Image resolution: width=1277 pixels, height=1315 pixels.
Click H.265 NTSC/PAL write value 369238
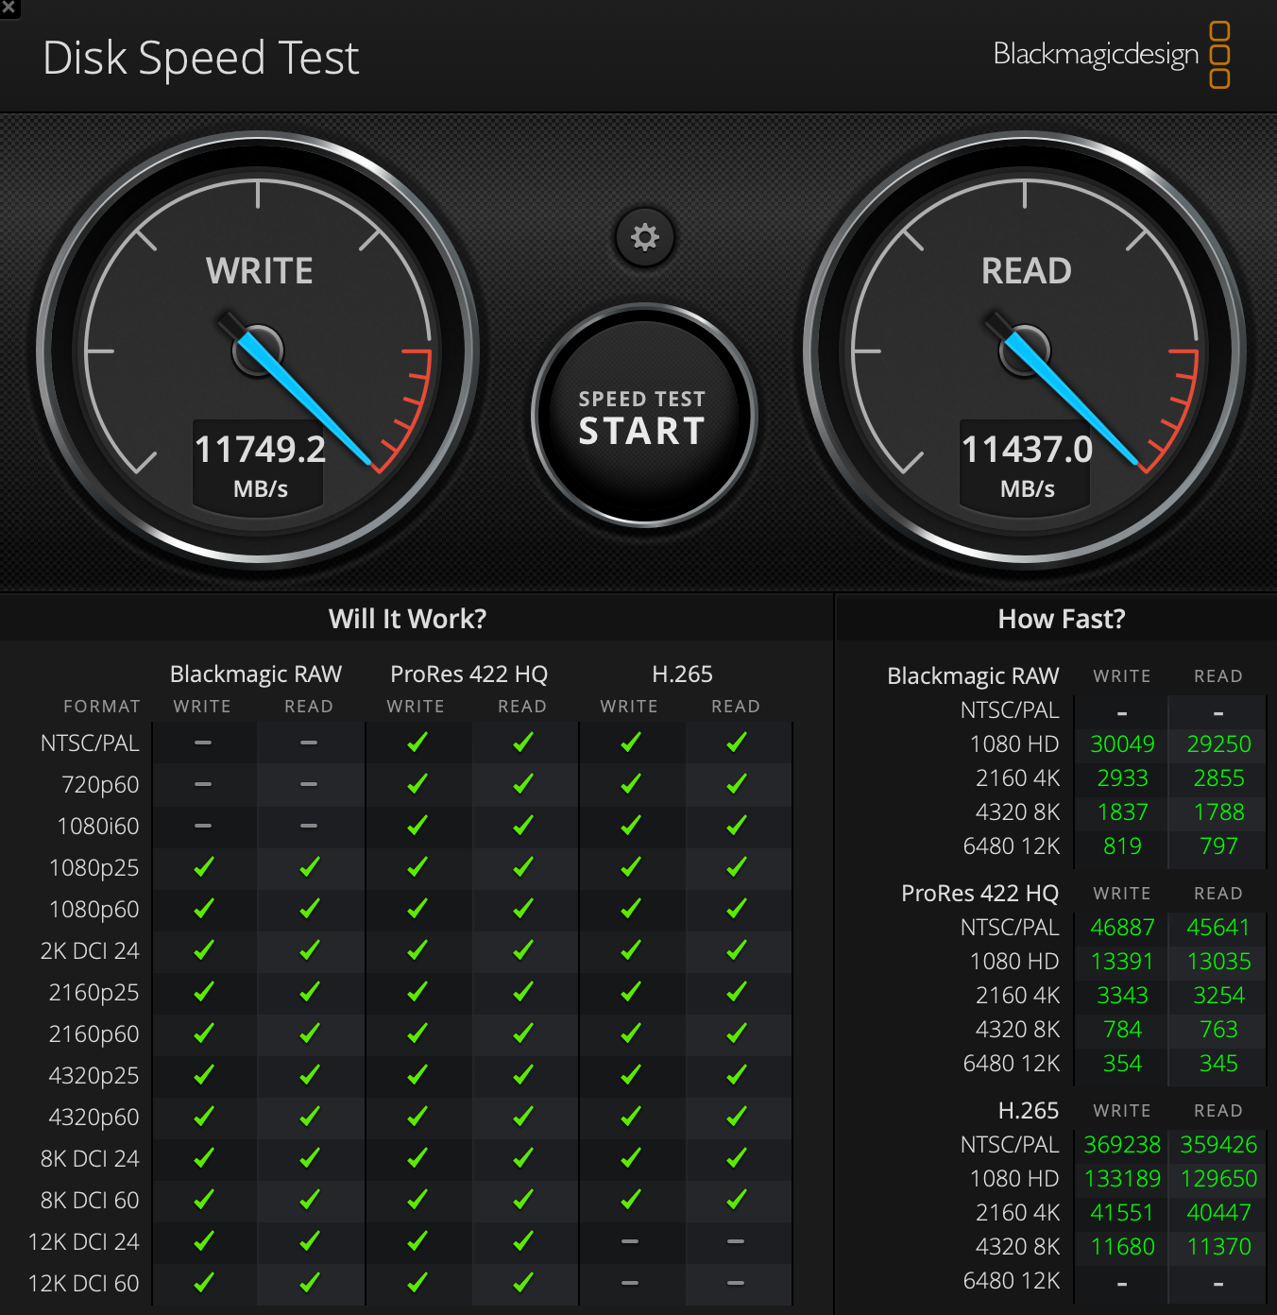[x=1122, y=1145]
